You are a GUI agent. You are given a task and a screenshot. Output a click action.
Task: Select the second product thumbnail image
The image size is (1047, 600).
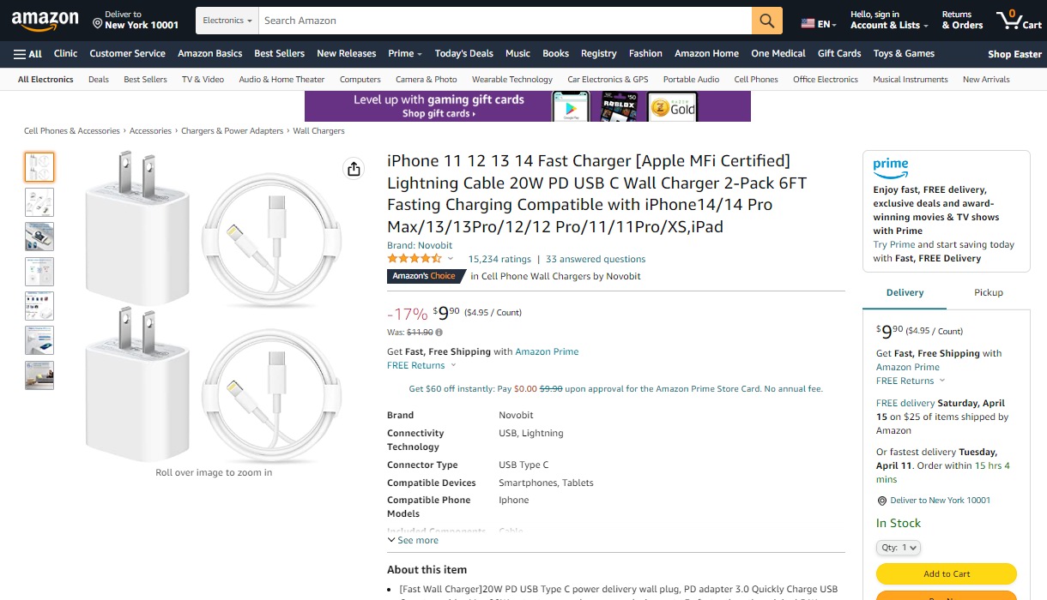39,201
